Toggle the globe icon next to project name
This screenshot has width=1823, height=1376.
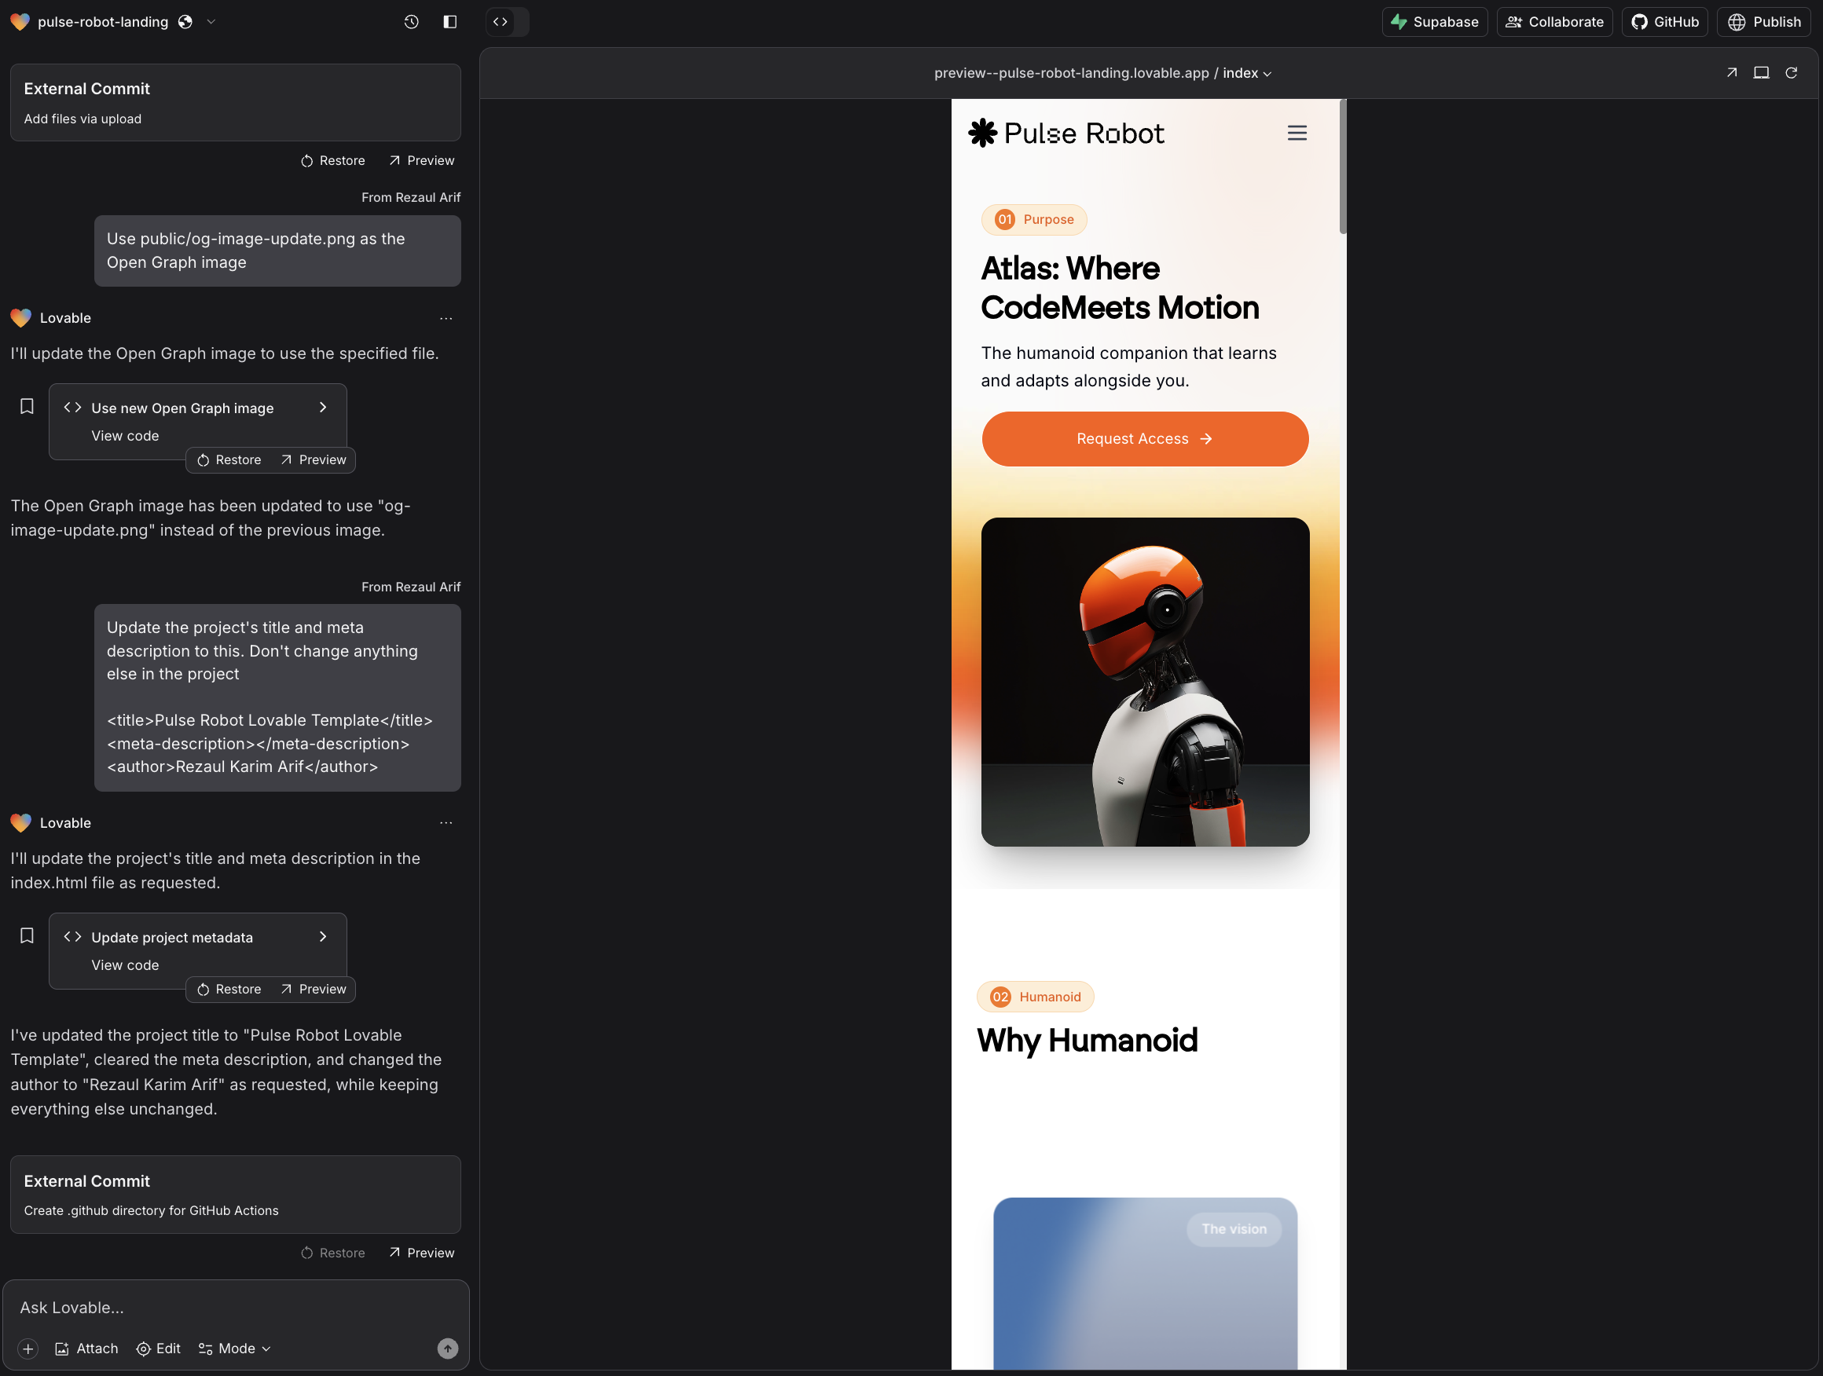pos(185,21)
